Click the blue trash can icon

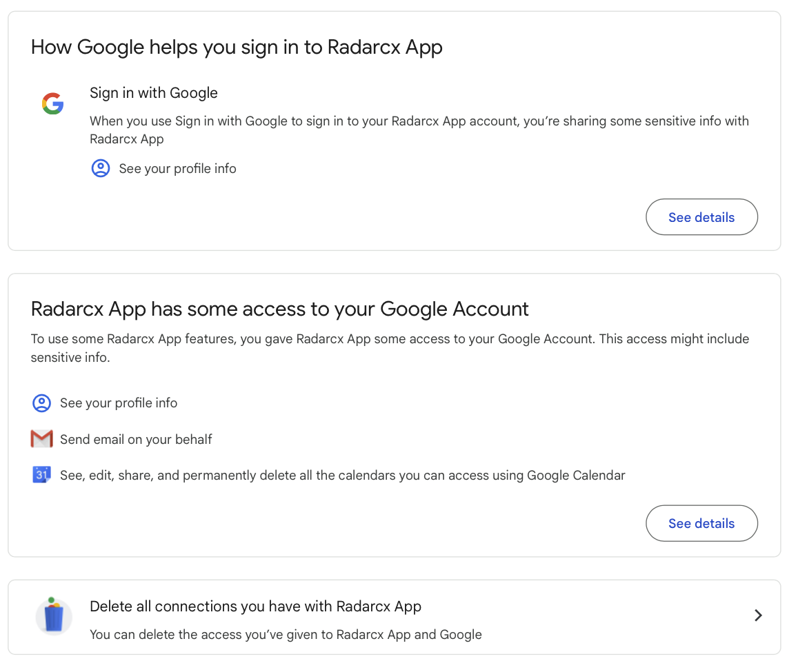click(x=53, y=617)
